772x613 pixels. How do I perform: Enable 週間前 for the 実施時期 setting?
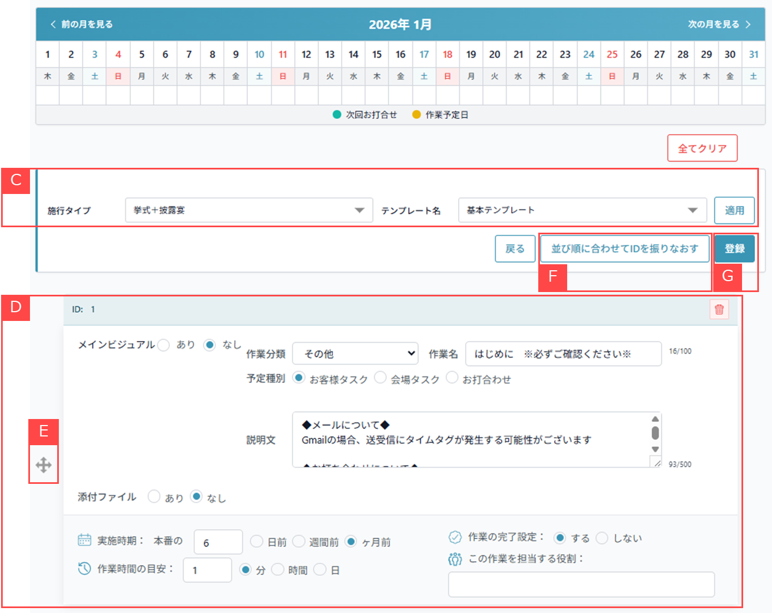tap(299, 541)
